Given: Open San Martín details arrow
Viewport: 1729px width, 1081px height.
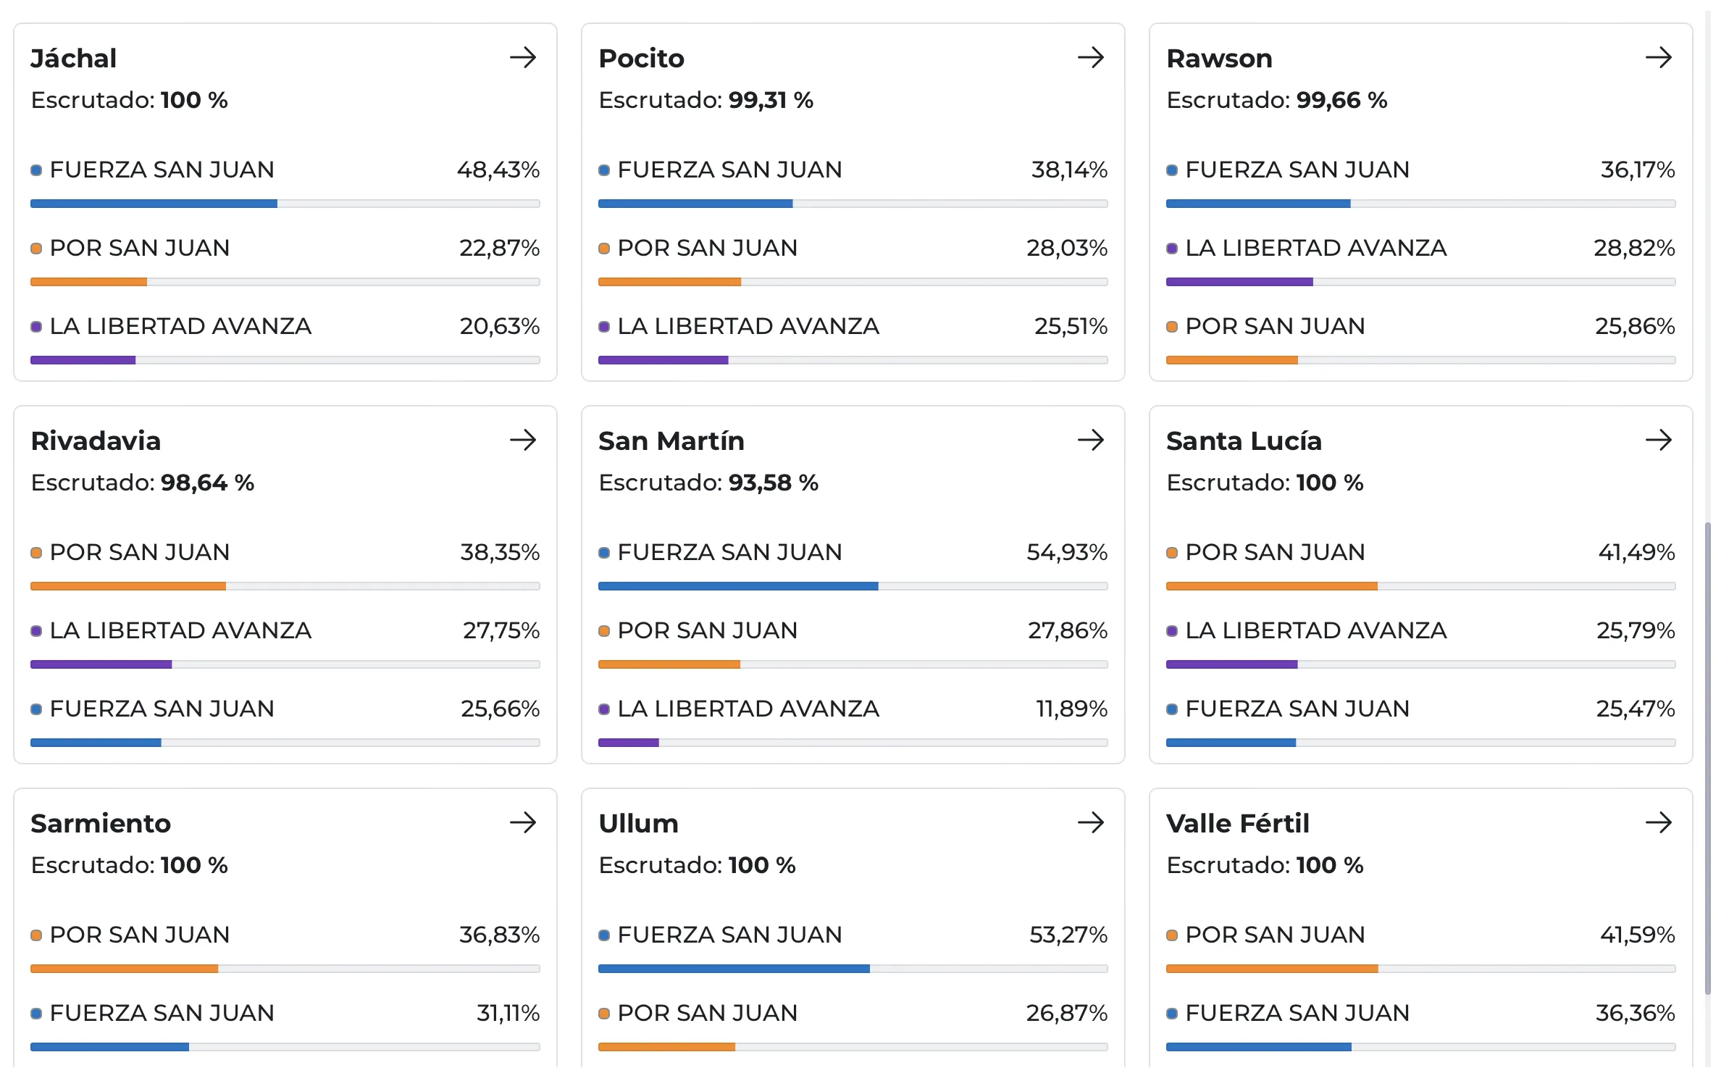Looking at the screenshot, I should click(1090, 440).
